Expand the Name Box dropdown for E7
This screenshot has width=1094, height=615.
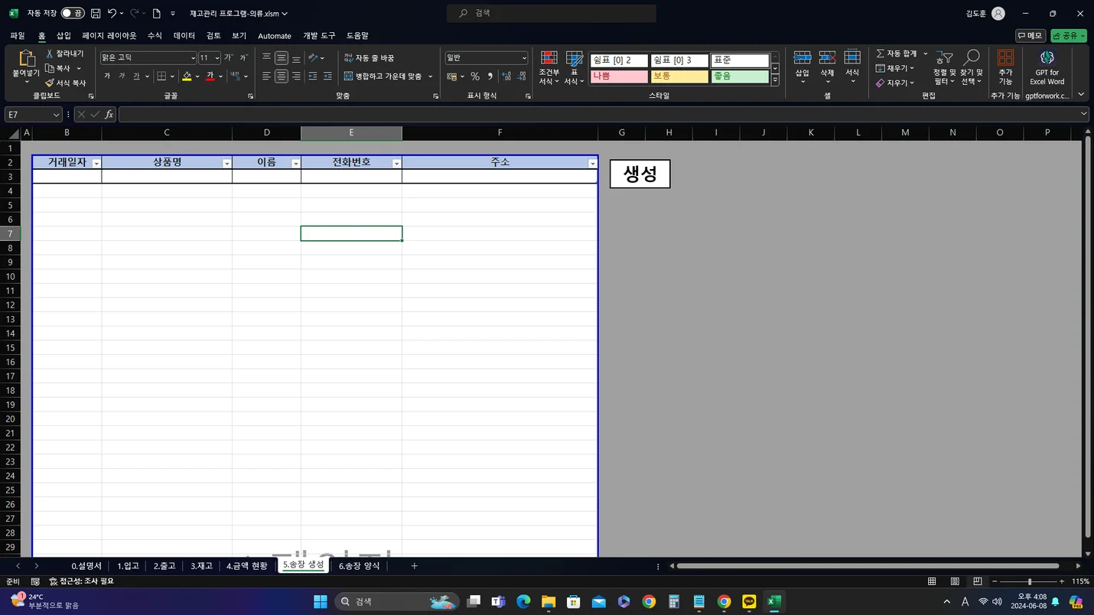tap(57, 114)
